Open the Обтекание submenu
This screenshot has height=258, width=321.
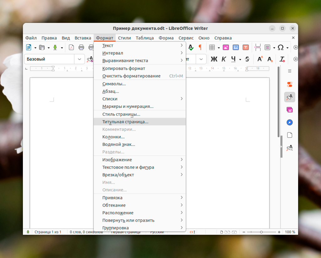point(139,205)
